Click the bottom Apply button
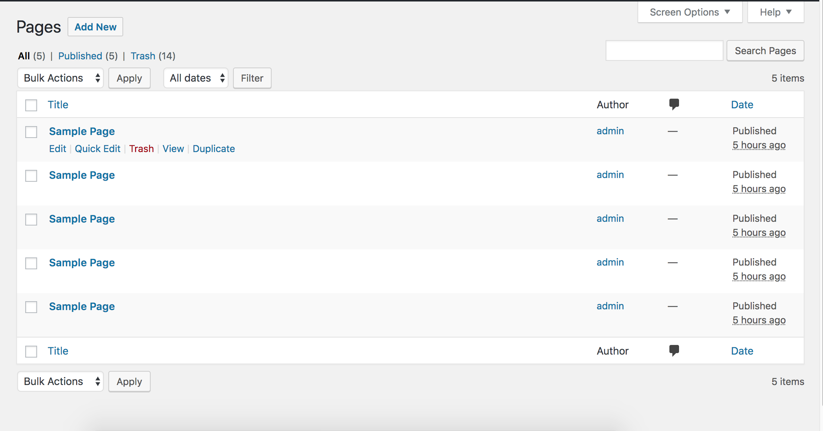This screenshot has height=431, width=823. pos(129,382)
